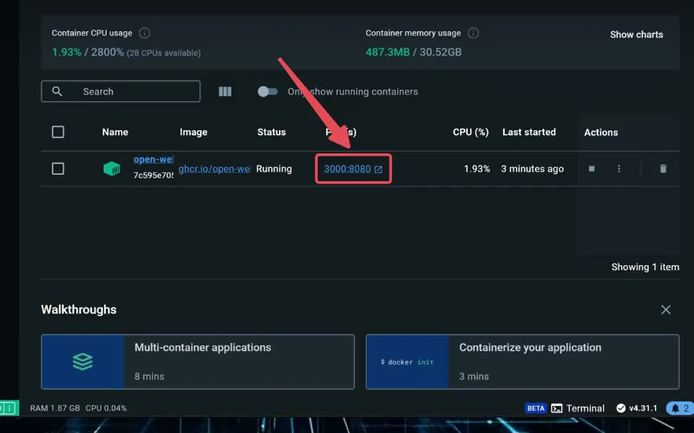Open the column layout icon
The image size is (694, 433).
click(x=225, y=92)
